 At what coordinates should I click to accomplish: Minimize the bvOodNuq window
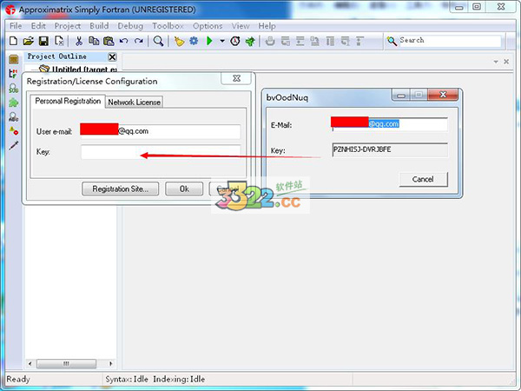click(401, 95)
